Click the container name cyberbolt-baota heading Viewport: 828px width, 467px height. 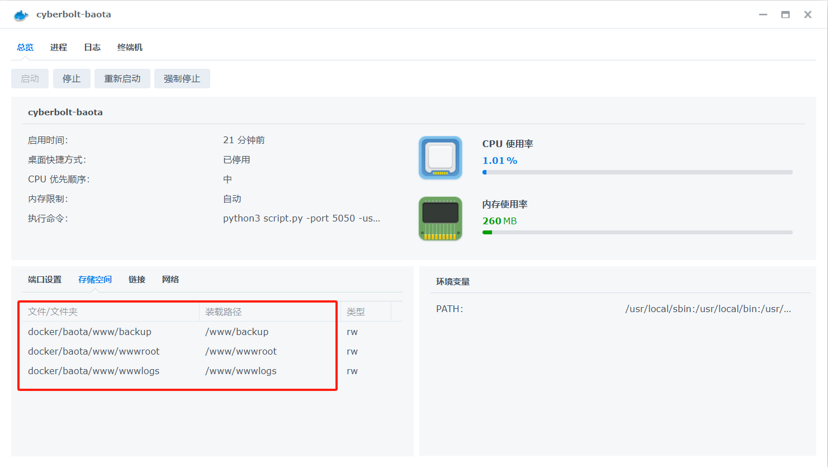(x=65, y=112)
